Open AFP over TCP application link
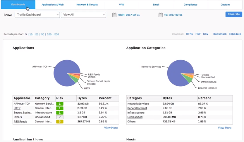Screen dimensions: 244x142 (22, 104)
